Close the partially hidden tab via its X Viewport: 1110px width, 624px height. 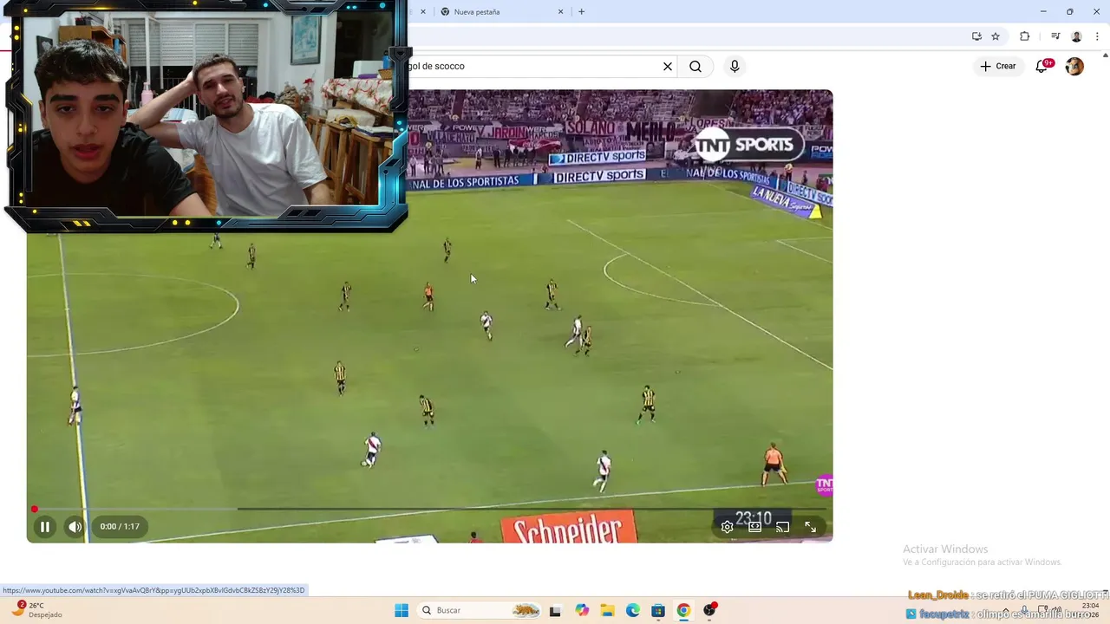[423, 12]
